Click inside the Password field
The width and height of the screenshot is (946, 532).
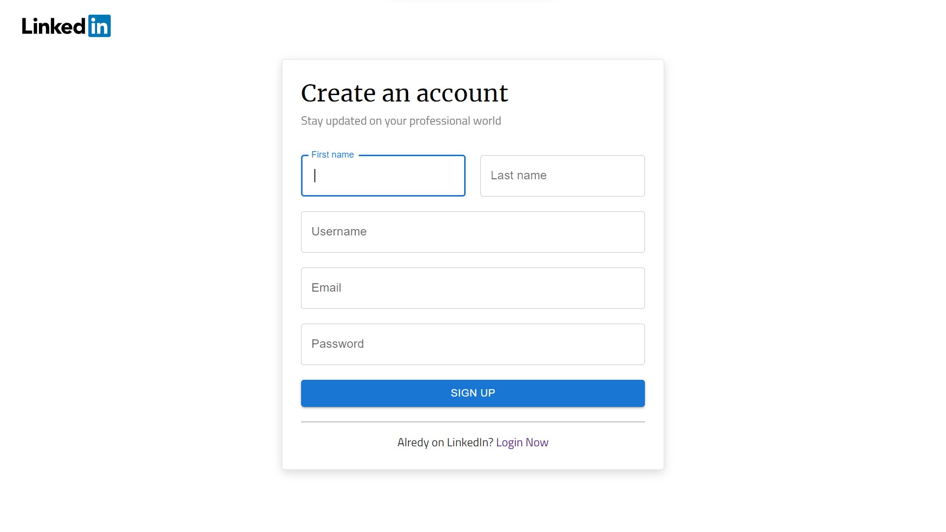(473, 344)
